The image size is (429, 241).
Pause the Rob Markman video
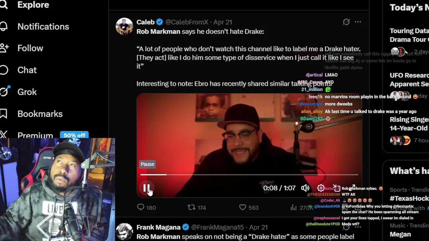click(x=146, y=188)
